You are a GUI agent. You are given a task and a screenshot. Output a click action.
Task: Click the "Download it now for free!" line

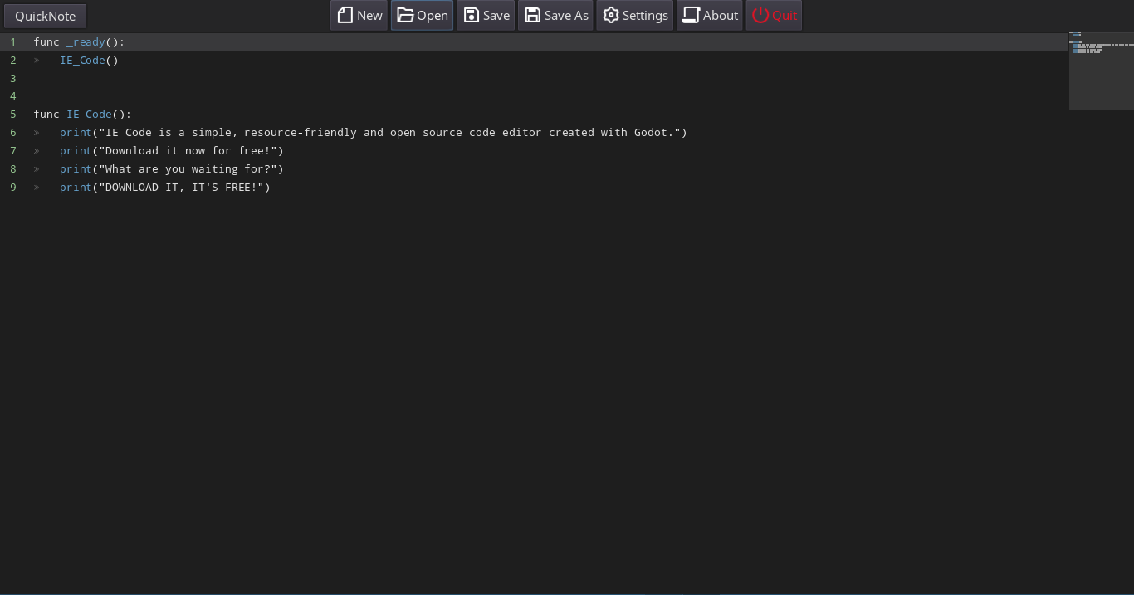click(172, 150)
